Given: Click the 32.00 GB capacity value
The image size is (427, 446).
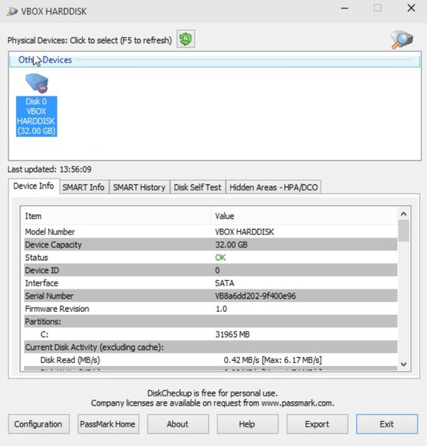Looking at the screenshot, I should [231, 244].
